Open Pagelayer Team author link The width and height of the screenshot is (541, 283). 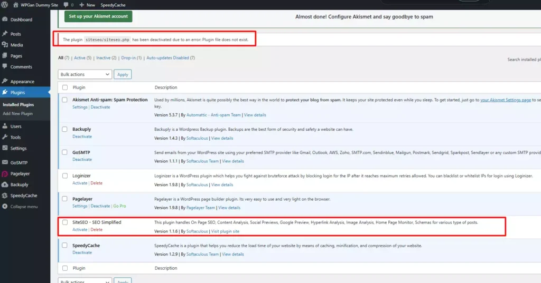click(200, 208)
